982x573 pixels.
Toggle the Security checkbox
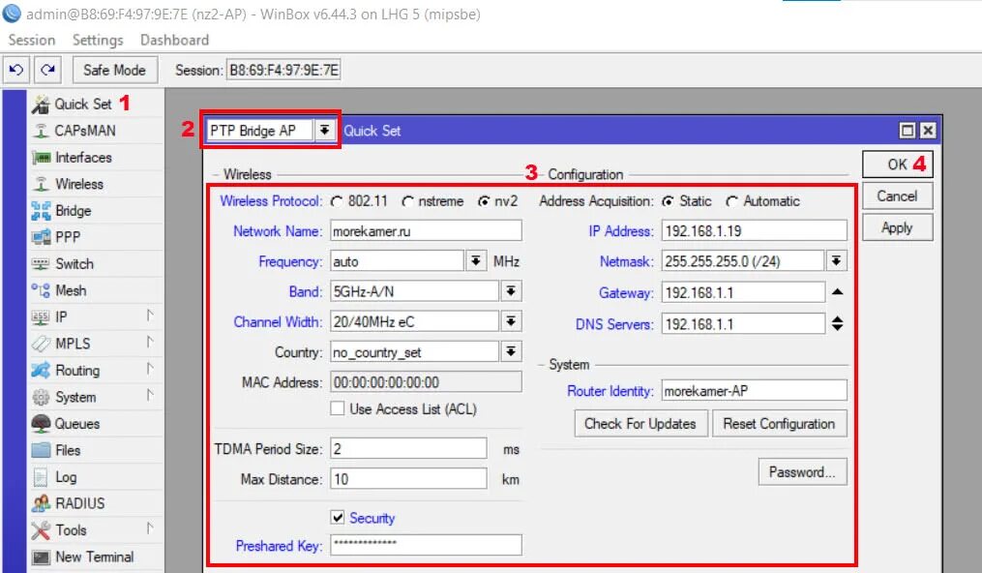pyautogui.click(x=338, y=517)
